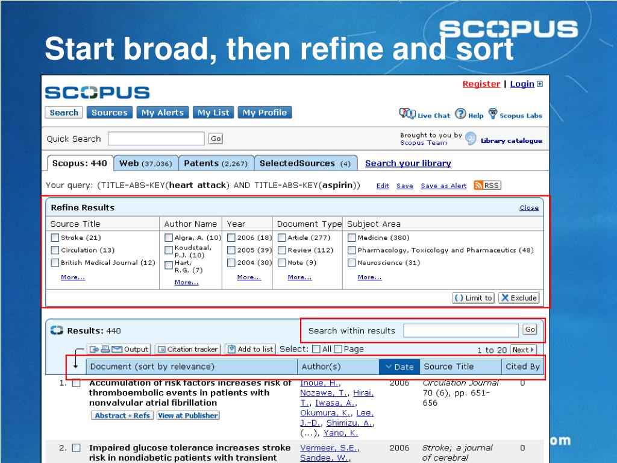Click the Library catalogue logo icon

point(471,139)
